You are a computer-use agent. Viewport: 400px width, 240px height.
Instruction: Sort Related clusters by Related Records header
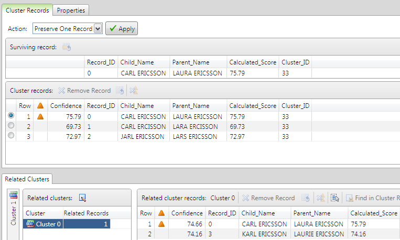[86, 213]
